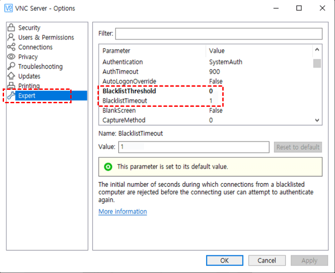Click the Apply button

click(x=310, y=260)
